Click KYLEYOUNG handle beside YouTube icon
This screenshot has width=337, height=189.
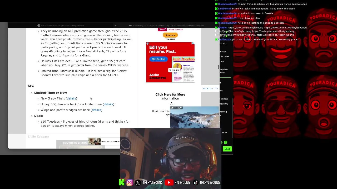point(182,182)
